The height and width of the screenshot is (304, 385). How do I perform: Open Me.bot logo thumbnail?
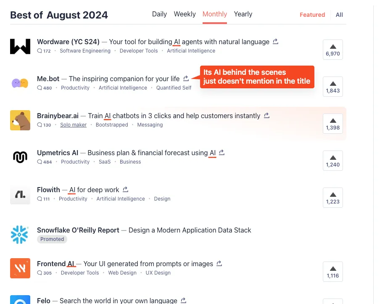tap(20, 83)
